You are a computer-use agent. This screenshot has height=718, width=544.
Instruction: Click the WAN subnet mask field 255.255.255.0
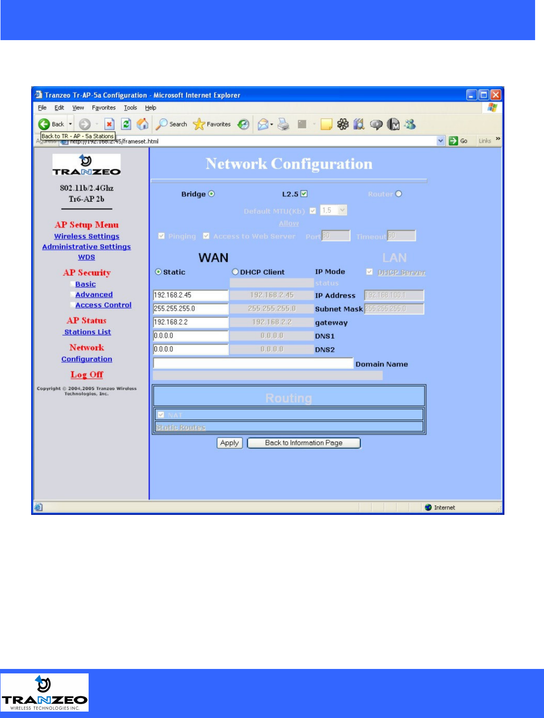point(191,309)
